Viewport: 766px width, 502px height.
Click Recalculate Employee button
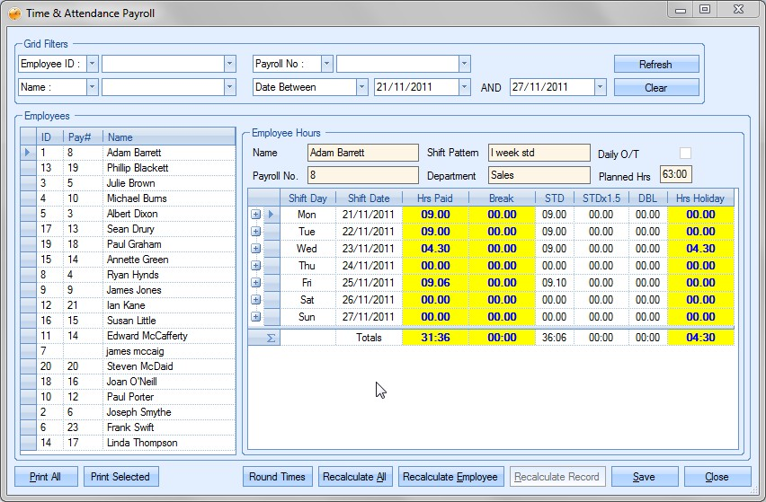[450, 477]
